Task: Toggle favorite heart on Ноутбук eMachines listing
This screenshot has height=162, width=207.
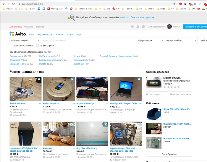Action: click(x=106, y=124)
